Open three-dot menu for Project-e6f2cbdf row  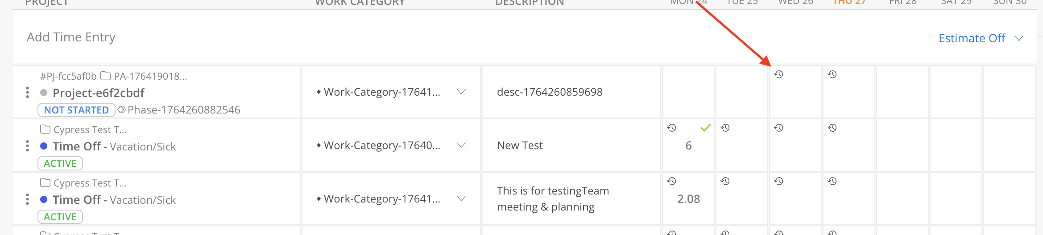pos(28,92)
